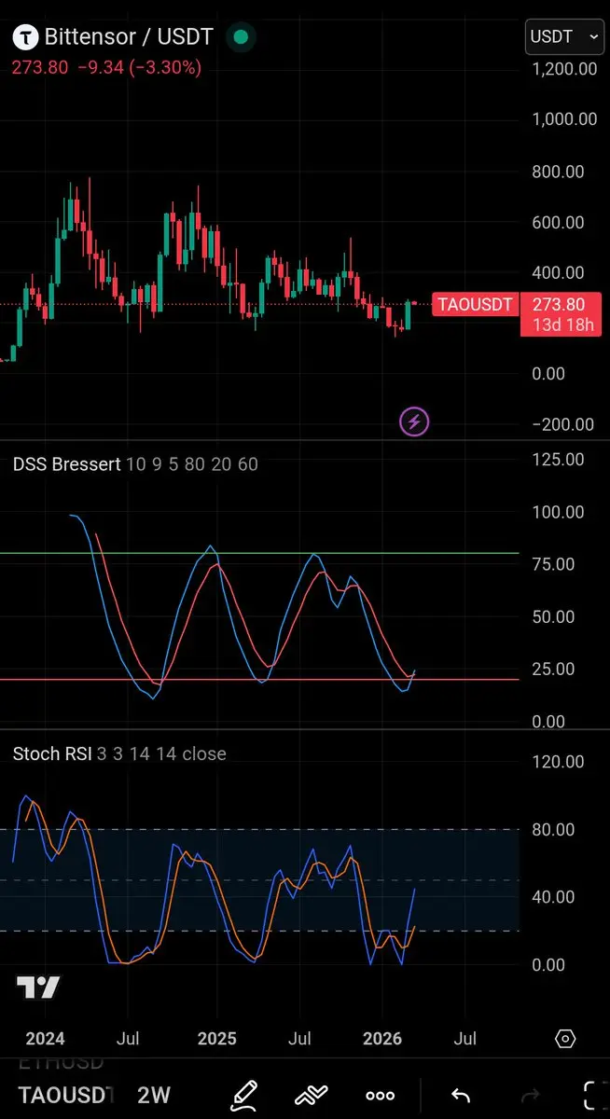Screen dimensions: 610x1119
Task: Open the Bittensor / USDT symbol title
Action: (129, 37)
